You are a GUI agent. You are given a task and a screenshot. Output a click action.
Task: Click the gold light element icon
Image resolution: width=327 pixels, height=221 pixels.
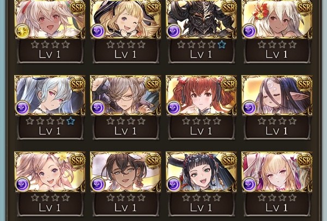[22, 31]
